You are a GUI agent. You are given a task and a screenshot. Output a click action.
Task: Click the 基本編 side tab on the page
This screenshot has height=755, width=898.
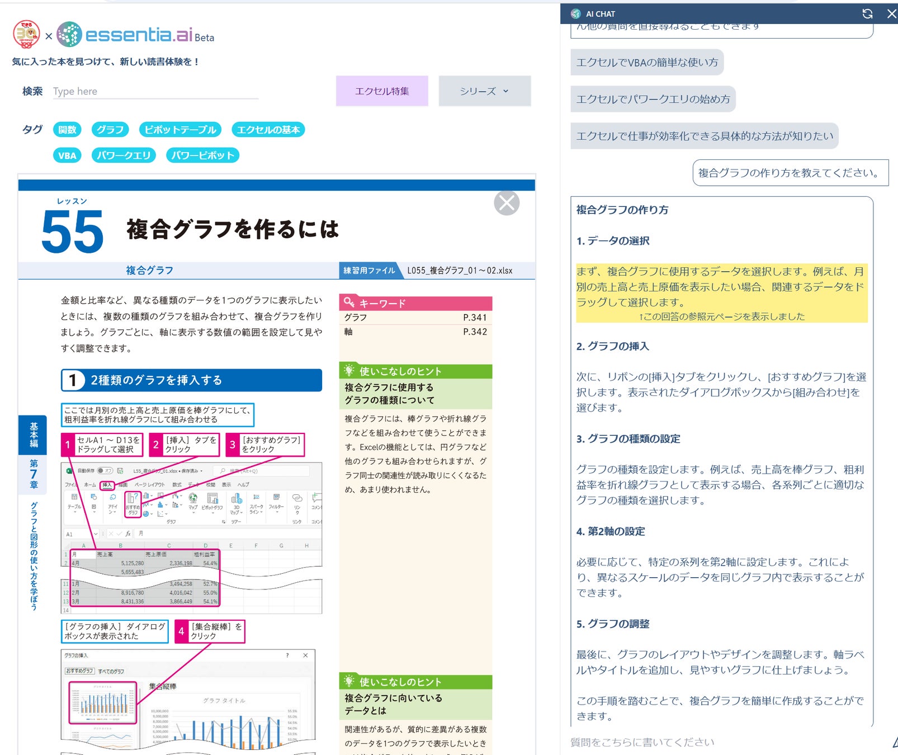tap(34, 435)
